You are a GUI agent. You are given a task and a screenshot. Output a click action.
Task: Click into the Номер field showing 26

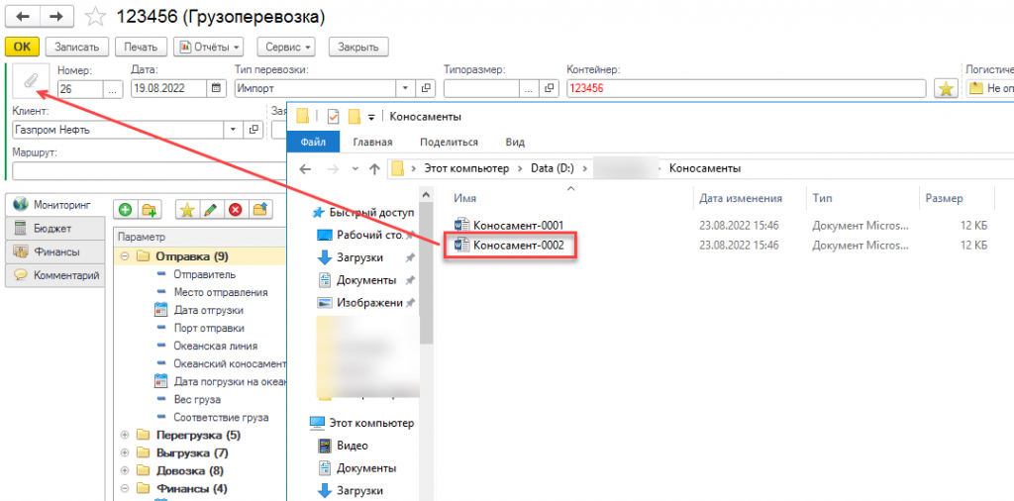click(81, 88)
